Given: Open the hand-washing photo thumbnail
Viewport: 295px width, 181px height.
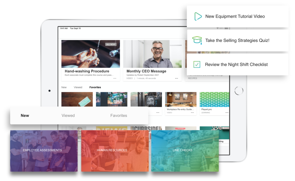Looking at the screenshot, I should (x=90, y=53).
